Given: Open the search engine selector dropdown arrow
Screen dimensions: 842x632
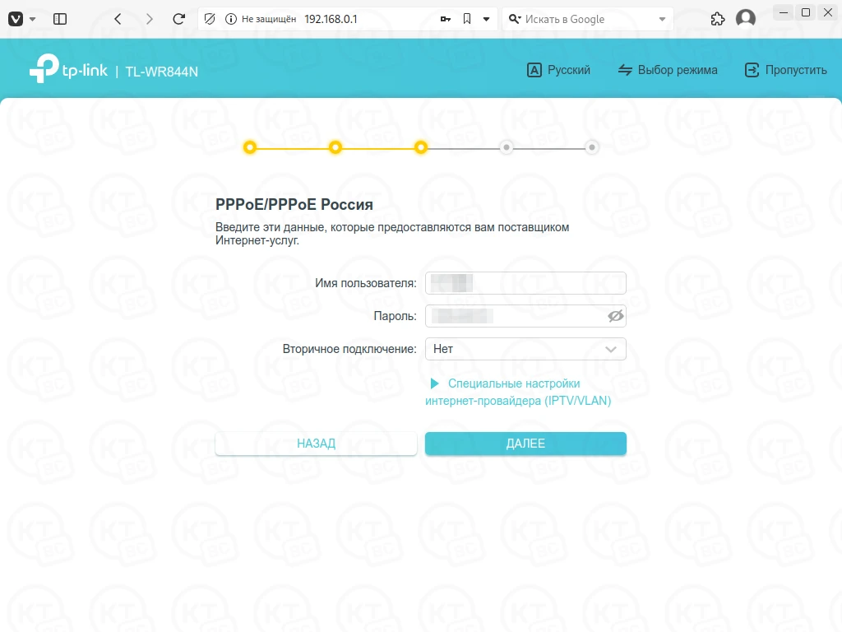Looking at the screenshot, I should tap(662, 20).
